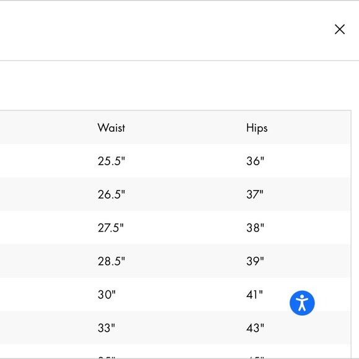The image size is (359, 359).
Task: Click the 33" waist value
Action: tap(106, 328)
